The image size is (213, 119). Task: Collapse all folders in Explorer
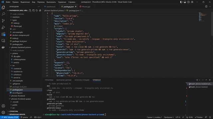(x=40, y=10)
